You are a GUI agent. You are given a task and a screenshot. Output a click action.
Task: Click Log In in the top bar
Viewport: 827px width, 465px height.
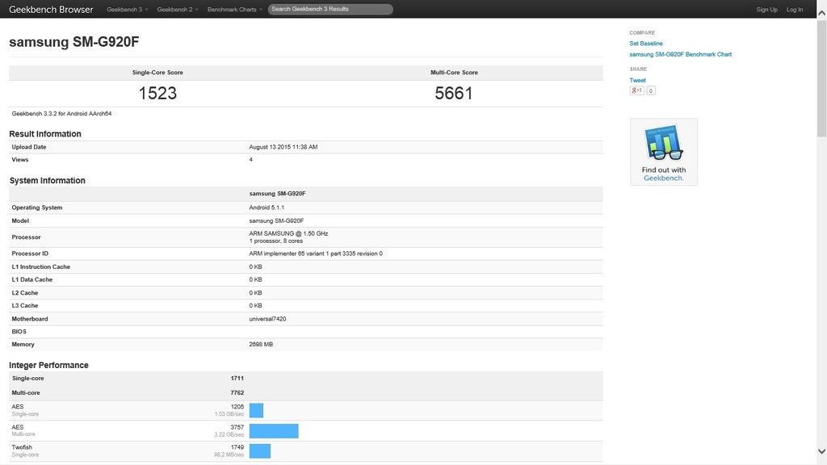(x=795, y=10)
